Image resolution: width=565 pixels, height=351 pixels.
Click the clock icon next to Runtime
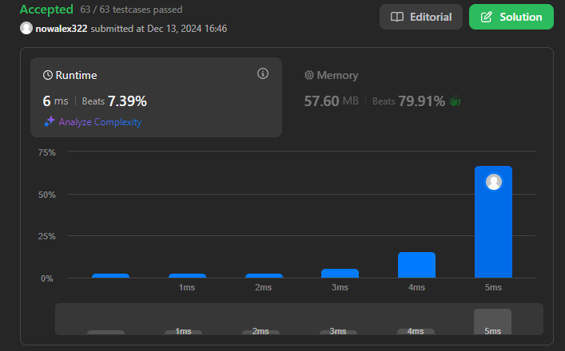tap(48, 75)
